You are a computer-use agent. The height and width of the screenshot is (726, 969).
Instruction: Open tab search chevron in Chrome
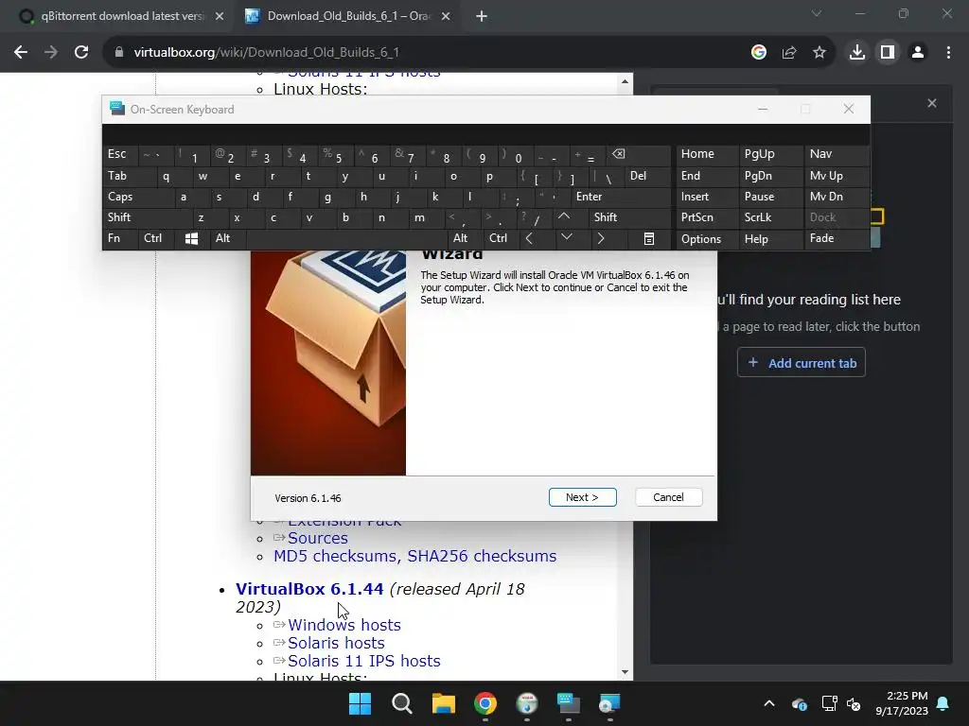tap(817, 13)
